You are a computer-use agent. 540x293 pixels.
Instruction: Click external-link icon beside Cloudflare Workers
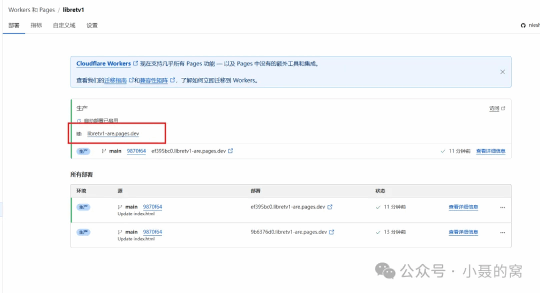click(136, 63)
